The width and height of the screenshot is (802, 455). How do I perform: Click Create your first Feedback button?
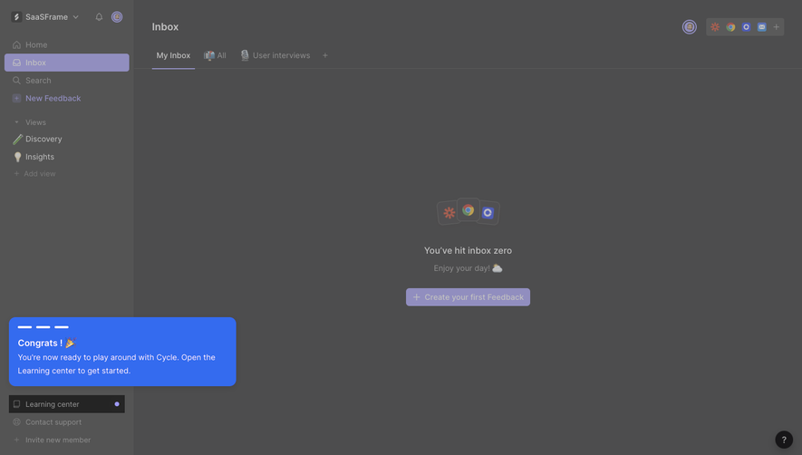(468, 297)
